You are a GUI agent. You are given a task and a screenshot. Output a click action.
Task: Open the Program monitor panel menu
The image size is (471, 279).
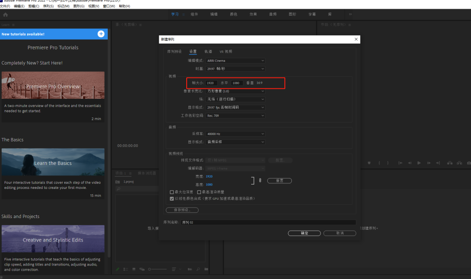click(350, 25)
